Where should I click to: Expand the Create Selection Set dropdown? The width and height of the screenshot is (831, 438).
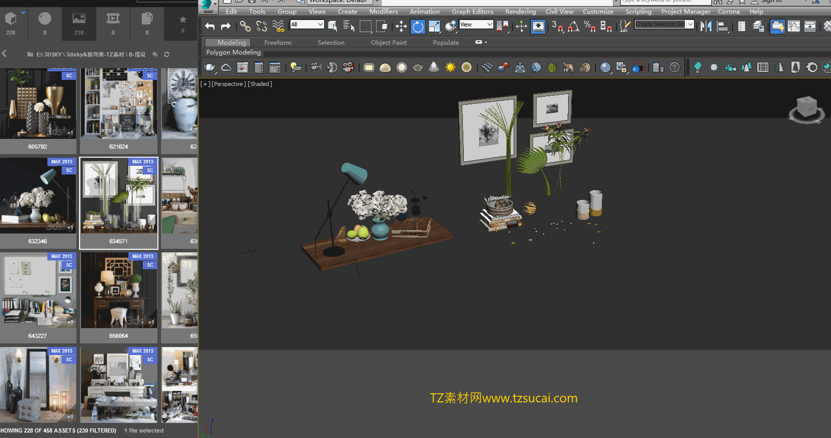[x=690, y=24]
